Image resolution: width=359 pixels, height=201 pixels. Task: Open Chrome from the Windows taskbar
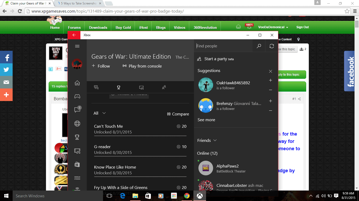pyautogui.click(x=187, y=196)
